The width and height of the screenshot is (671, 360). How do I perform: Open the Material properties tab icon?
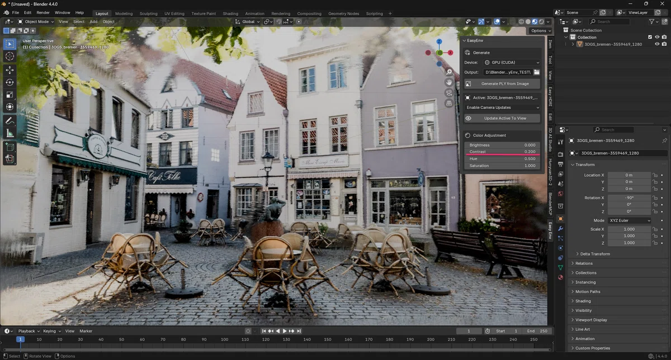point(560,277)
